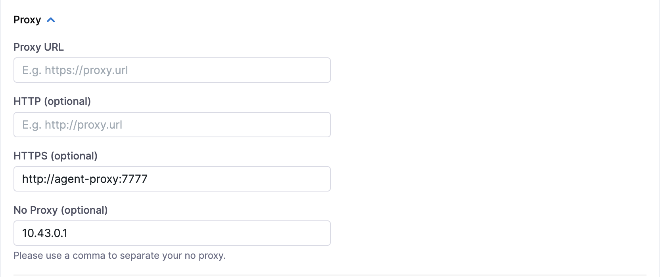Click the Proxy section heading text
The image size is (660, 277).
27,20
